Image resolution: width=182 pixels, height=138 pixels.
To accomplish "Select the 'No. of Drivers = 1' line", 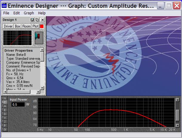I will [18, 70].
